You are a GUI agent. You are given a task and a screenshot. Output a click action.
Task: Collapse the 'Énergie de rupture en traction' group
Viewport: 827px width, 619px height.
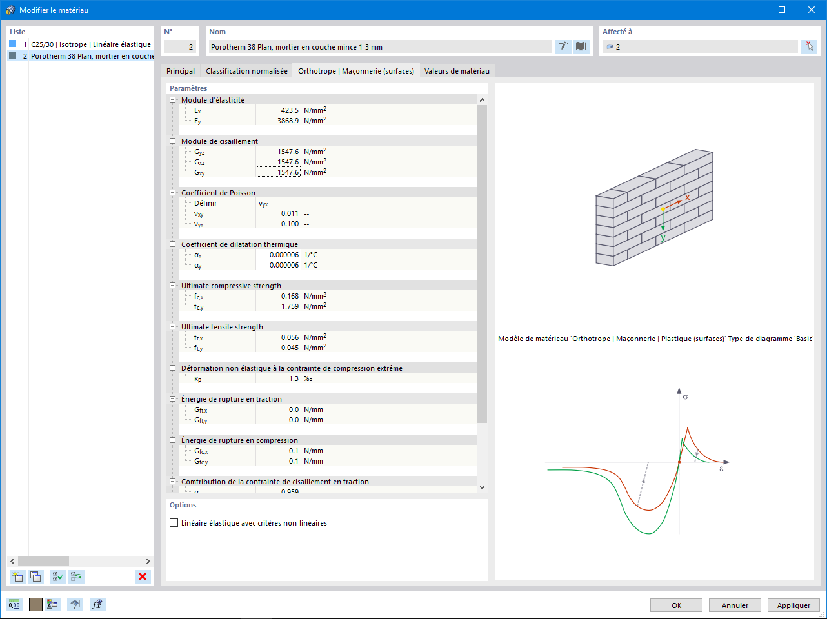pyautogui.click(x=173, y=399)
